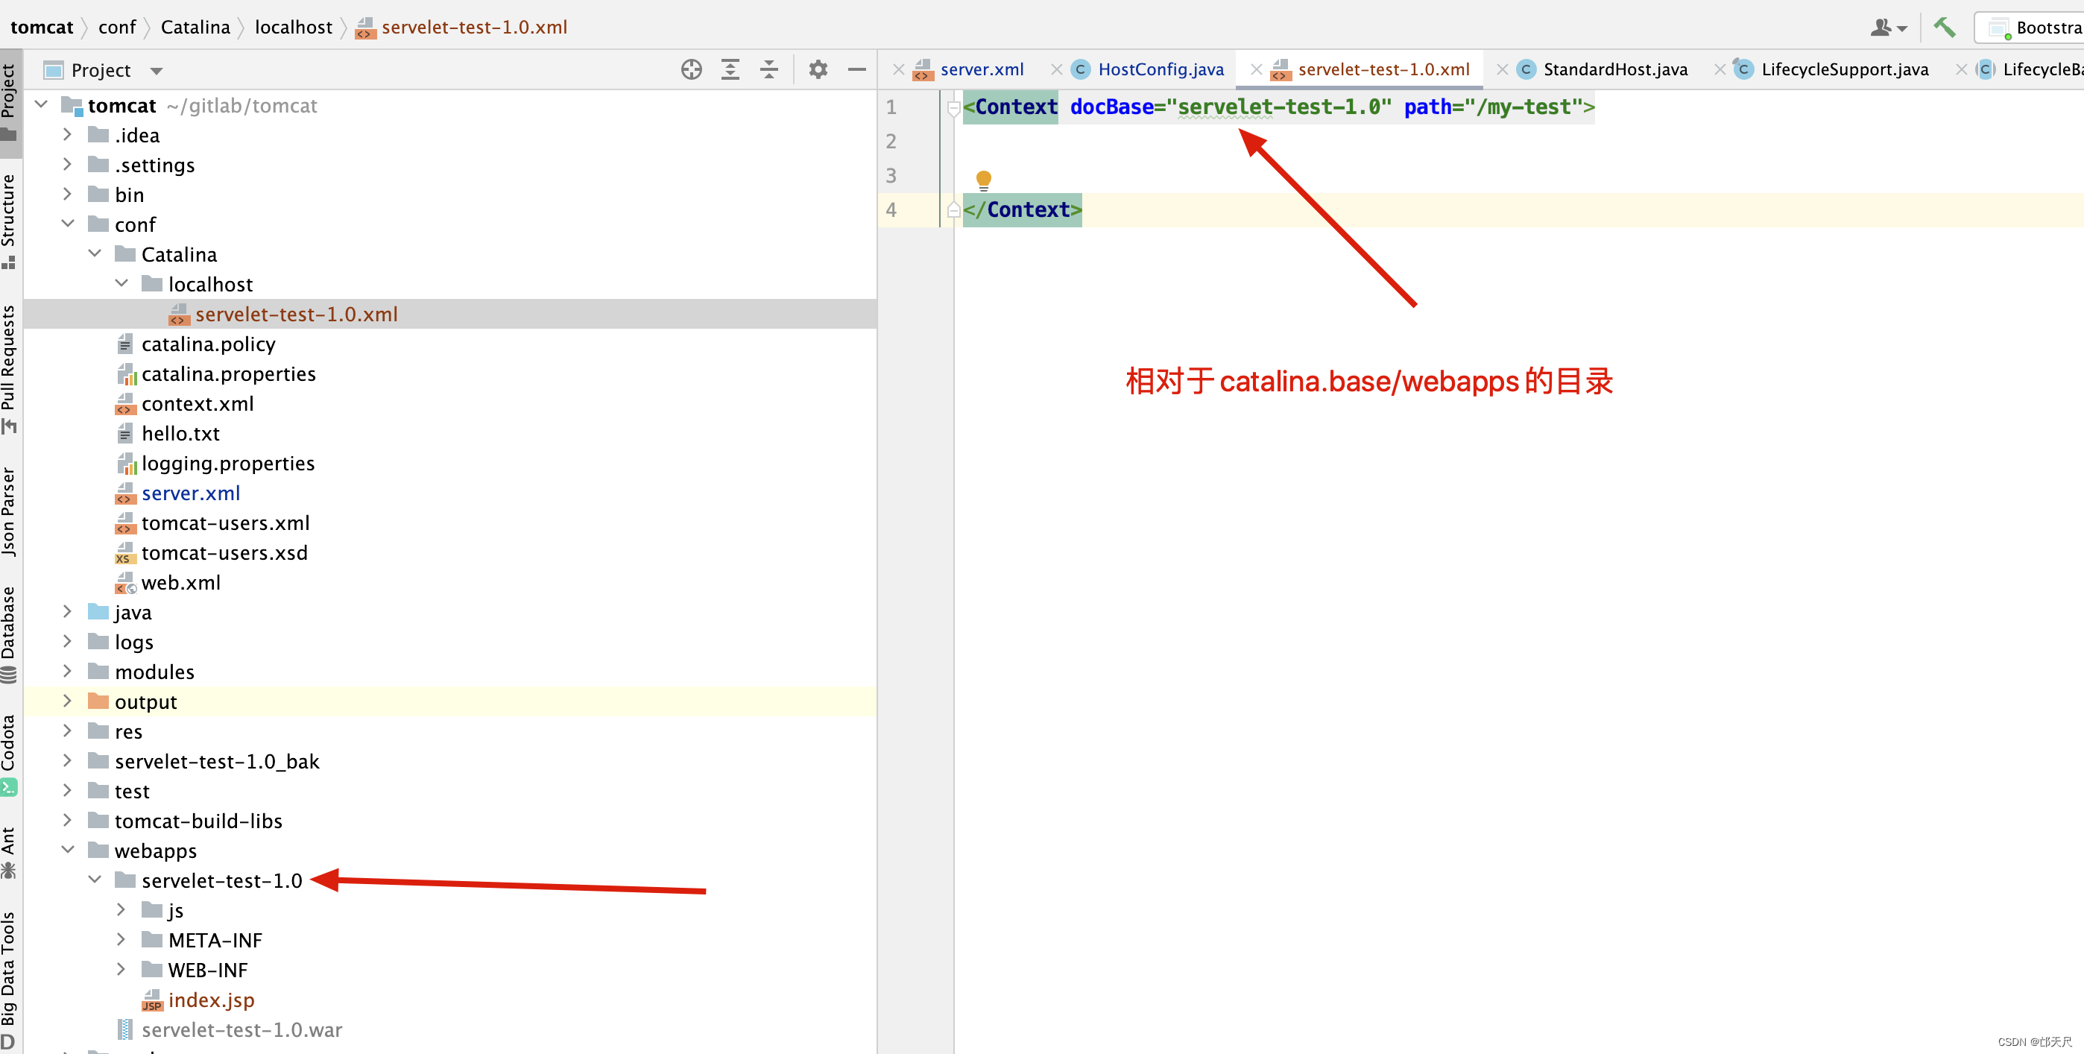Screen dimensions: 2084x1054
Task: Collapse the tomcat root project node
Action: 41,104
